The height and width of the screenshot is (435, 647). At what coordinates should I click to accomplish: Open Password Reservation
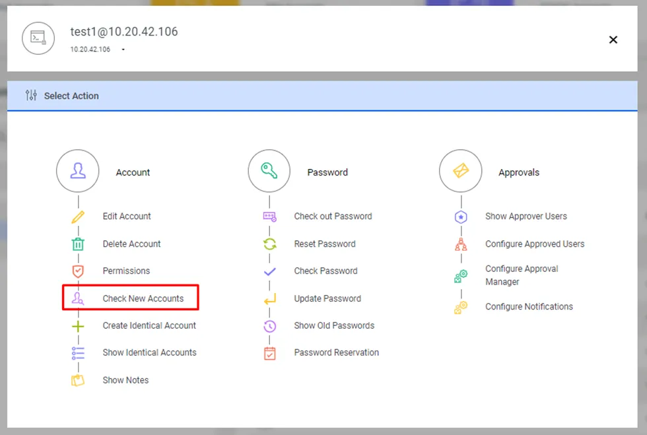[336, 352]
